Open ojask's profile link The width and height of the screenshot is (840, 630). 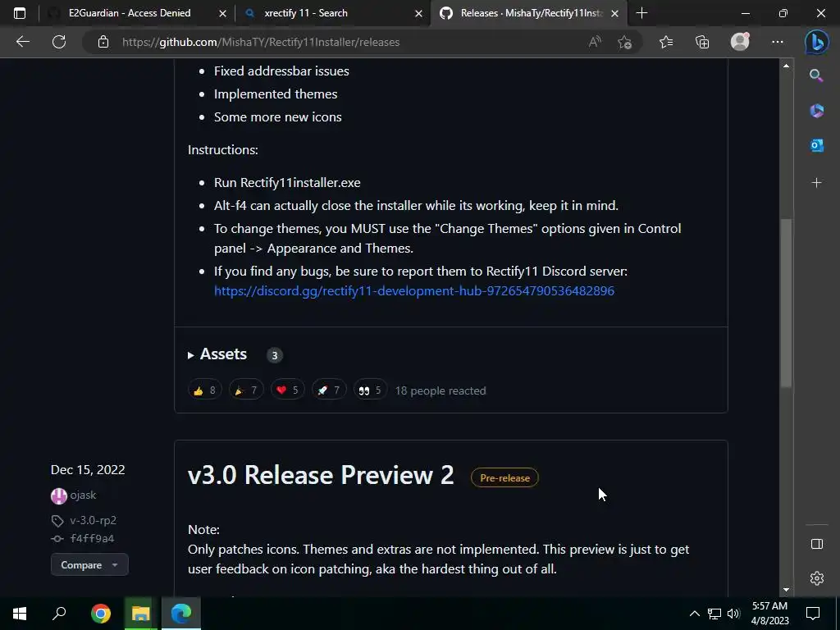pos(83,495)
